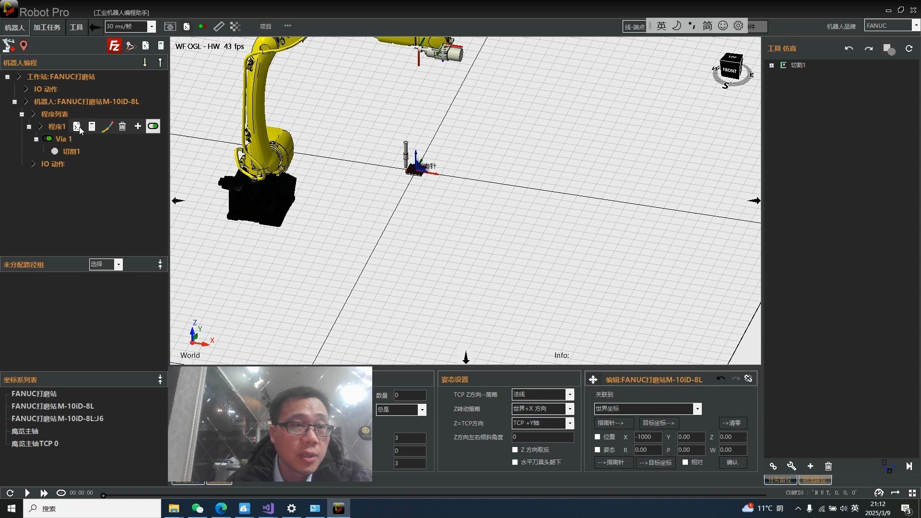
Task: Click the script file icon in the top toolbar
Action: pos(187,26)
